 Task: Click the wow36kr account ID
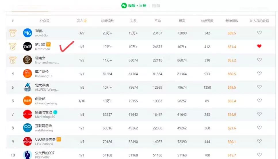click(x=41, y=35)
